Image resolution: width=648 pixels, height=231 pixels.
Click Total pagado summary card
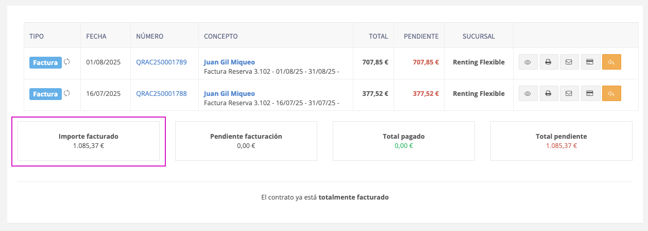404,141
